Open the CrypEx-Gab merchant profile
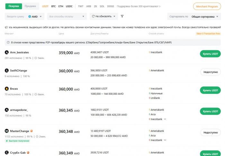Viewport: 225px width, 156px height. point(18,153)
